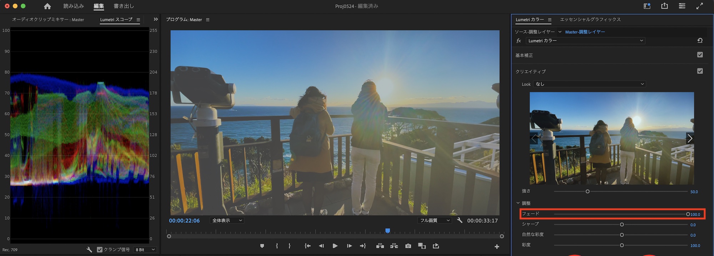Screen dimensions: 714x256
Task: Adjust the シャープ slider handle
Action: 622,225
